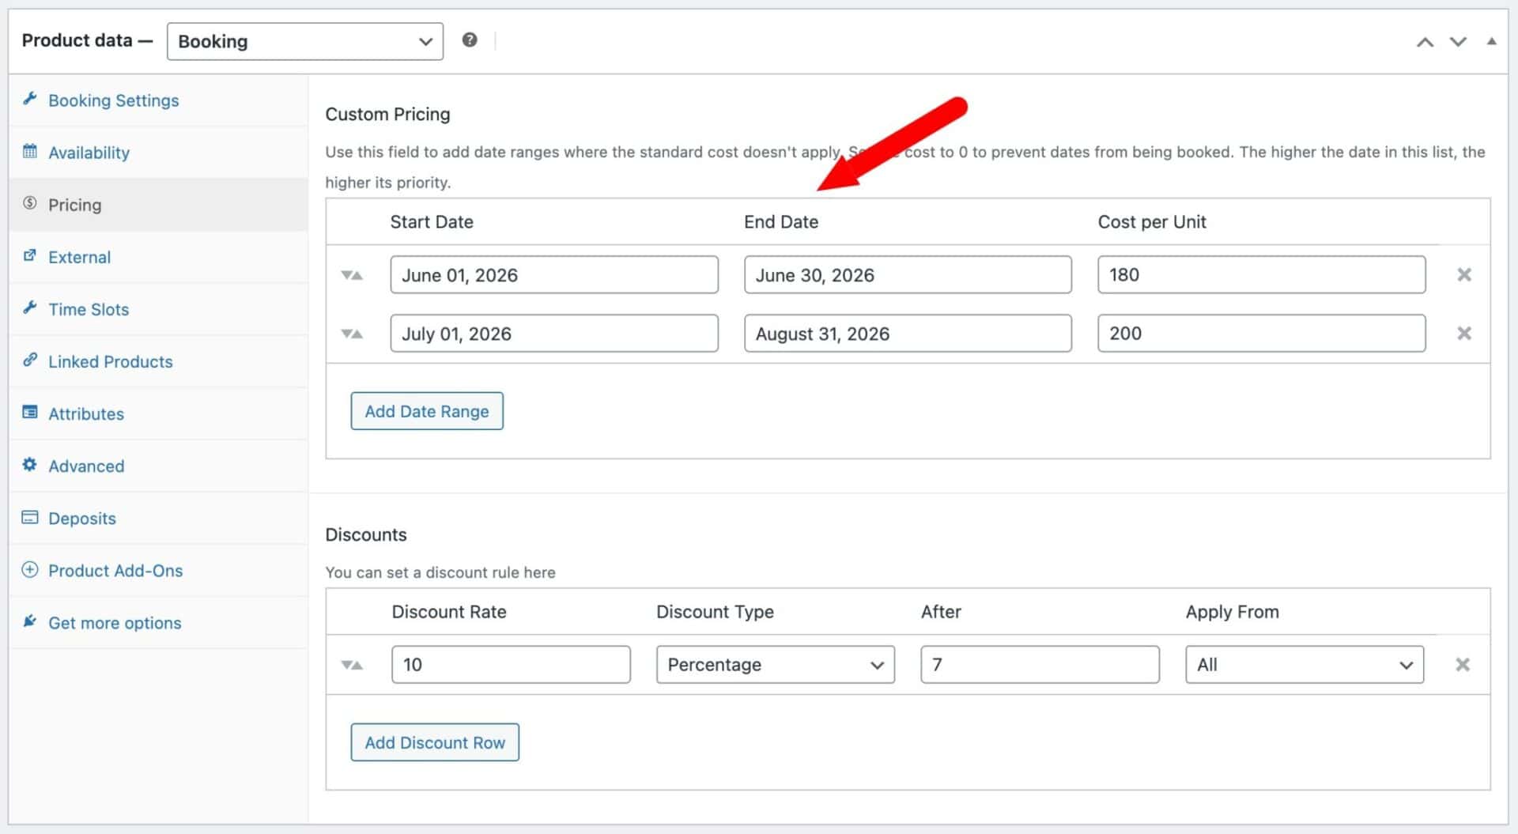Screen dimensions: 1518x834
Task: Click the cost per unit field with 200
Action: [x=1262, y=333]
